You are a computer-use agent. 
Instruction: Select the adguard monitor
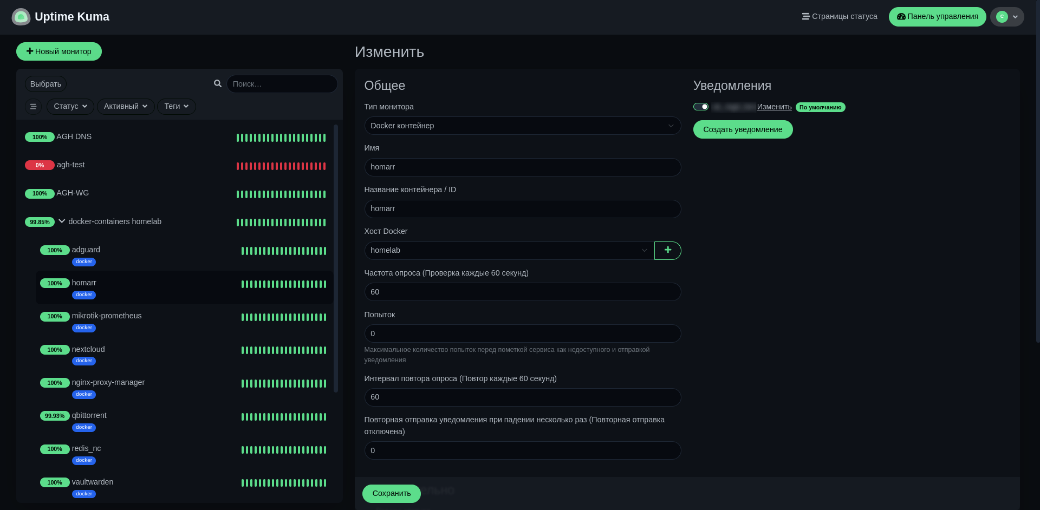point(184,254)
